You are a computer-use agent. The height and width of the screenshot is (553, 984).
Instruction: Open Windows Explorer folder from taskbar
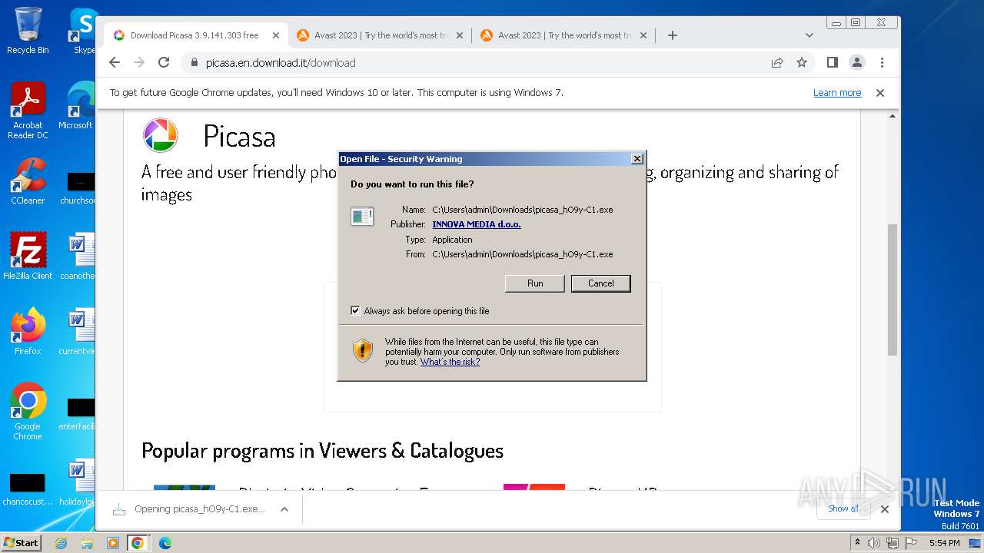[87, 543]
